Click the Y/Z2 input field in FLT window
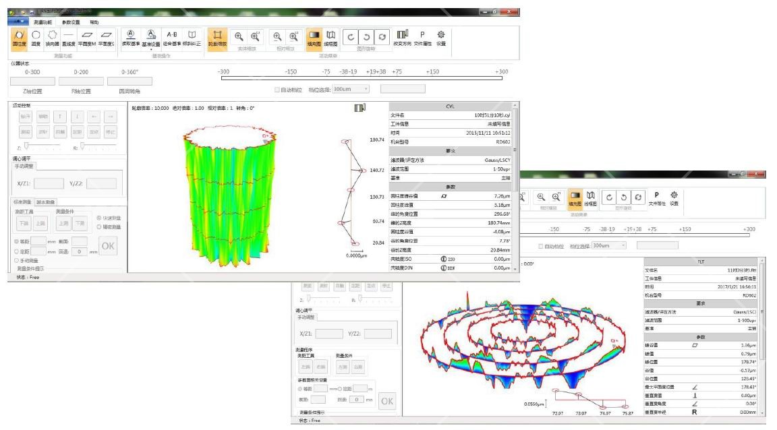 coord(378,334)
